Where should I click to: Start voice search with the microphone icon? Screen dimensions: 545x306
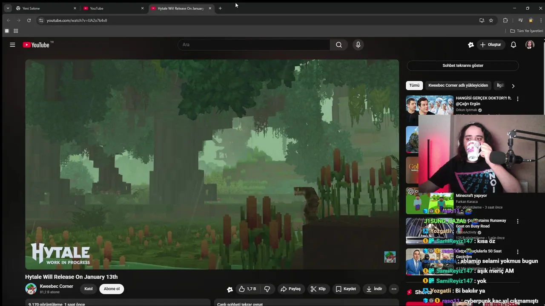click(358, 45)
